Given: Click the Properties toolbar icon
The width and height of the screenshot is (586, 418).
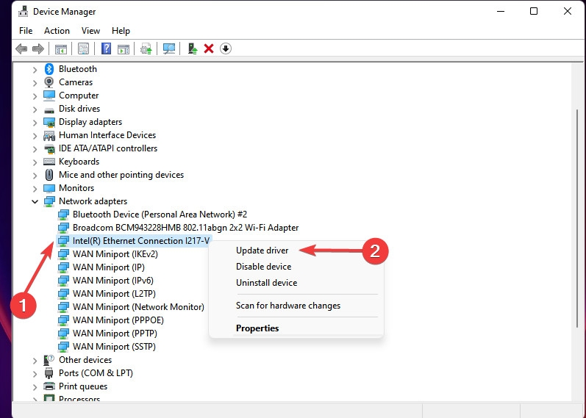Looking at the screenshot, I should (83, 48).
